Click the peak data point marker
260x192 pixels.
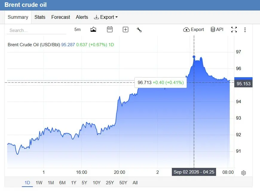pos(194,57)
